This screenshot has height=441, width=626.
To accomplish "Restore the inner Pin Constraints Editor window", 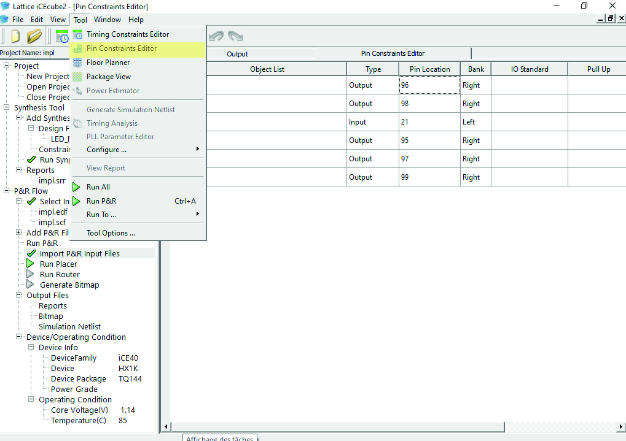I will point(611,18).
